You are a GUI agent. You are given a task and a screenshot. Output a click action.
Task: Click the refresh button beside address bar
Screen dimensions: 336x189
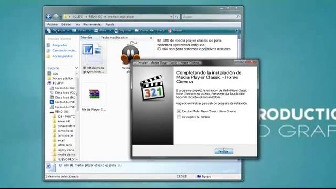coord(177,17)
